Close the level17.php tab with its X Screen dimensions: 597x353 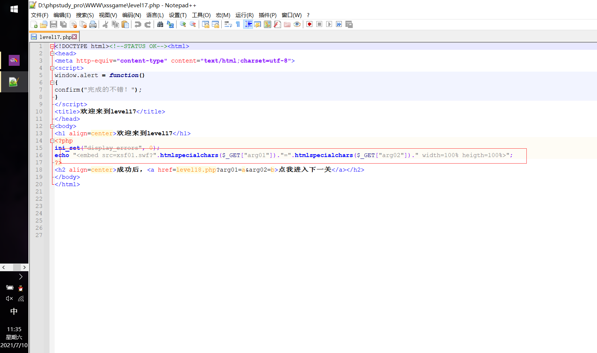tap(74, 37)
